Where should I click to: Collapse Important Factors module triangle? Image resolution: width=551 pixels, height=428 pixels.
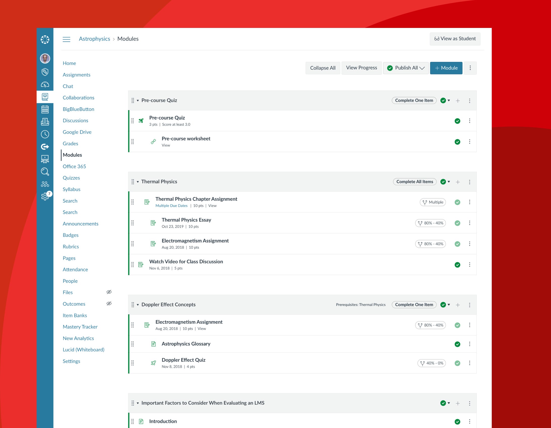pyautogui.click(x=138, y=403)
